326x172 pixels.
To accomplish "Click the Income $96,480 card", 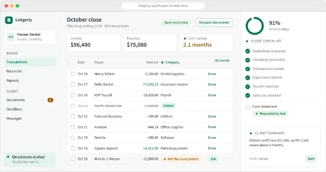I will (94, 43).
